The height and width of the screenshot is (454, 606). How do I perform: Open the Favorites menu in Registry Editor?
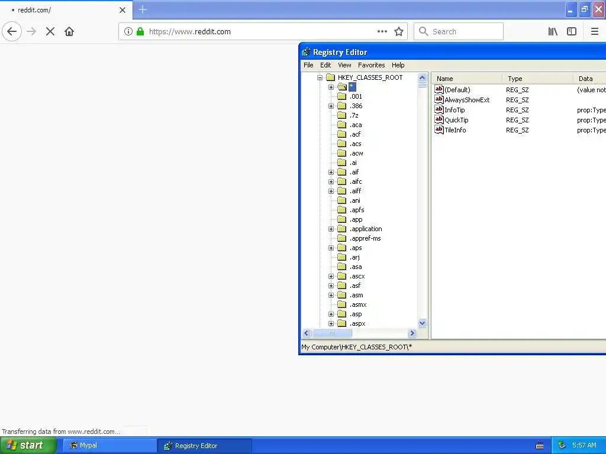tap(372, 65)
